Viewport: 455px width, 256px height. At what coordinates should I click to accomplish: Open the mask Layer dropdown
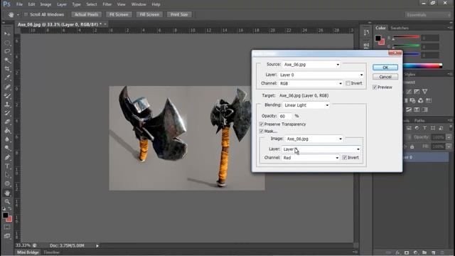coord(321,149)
